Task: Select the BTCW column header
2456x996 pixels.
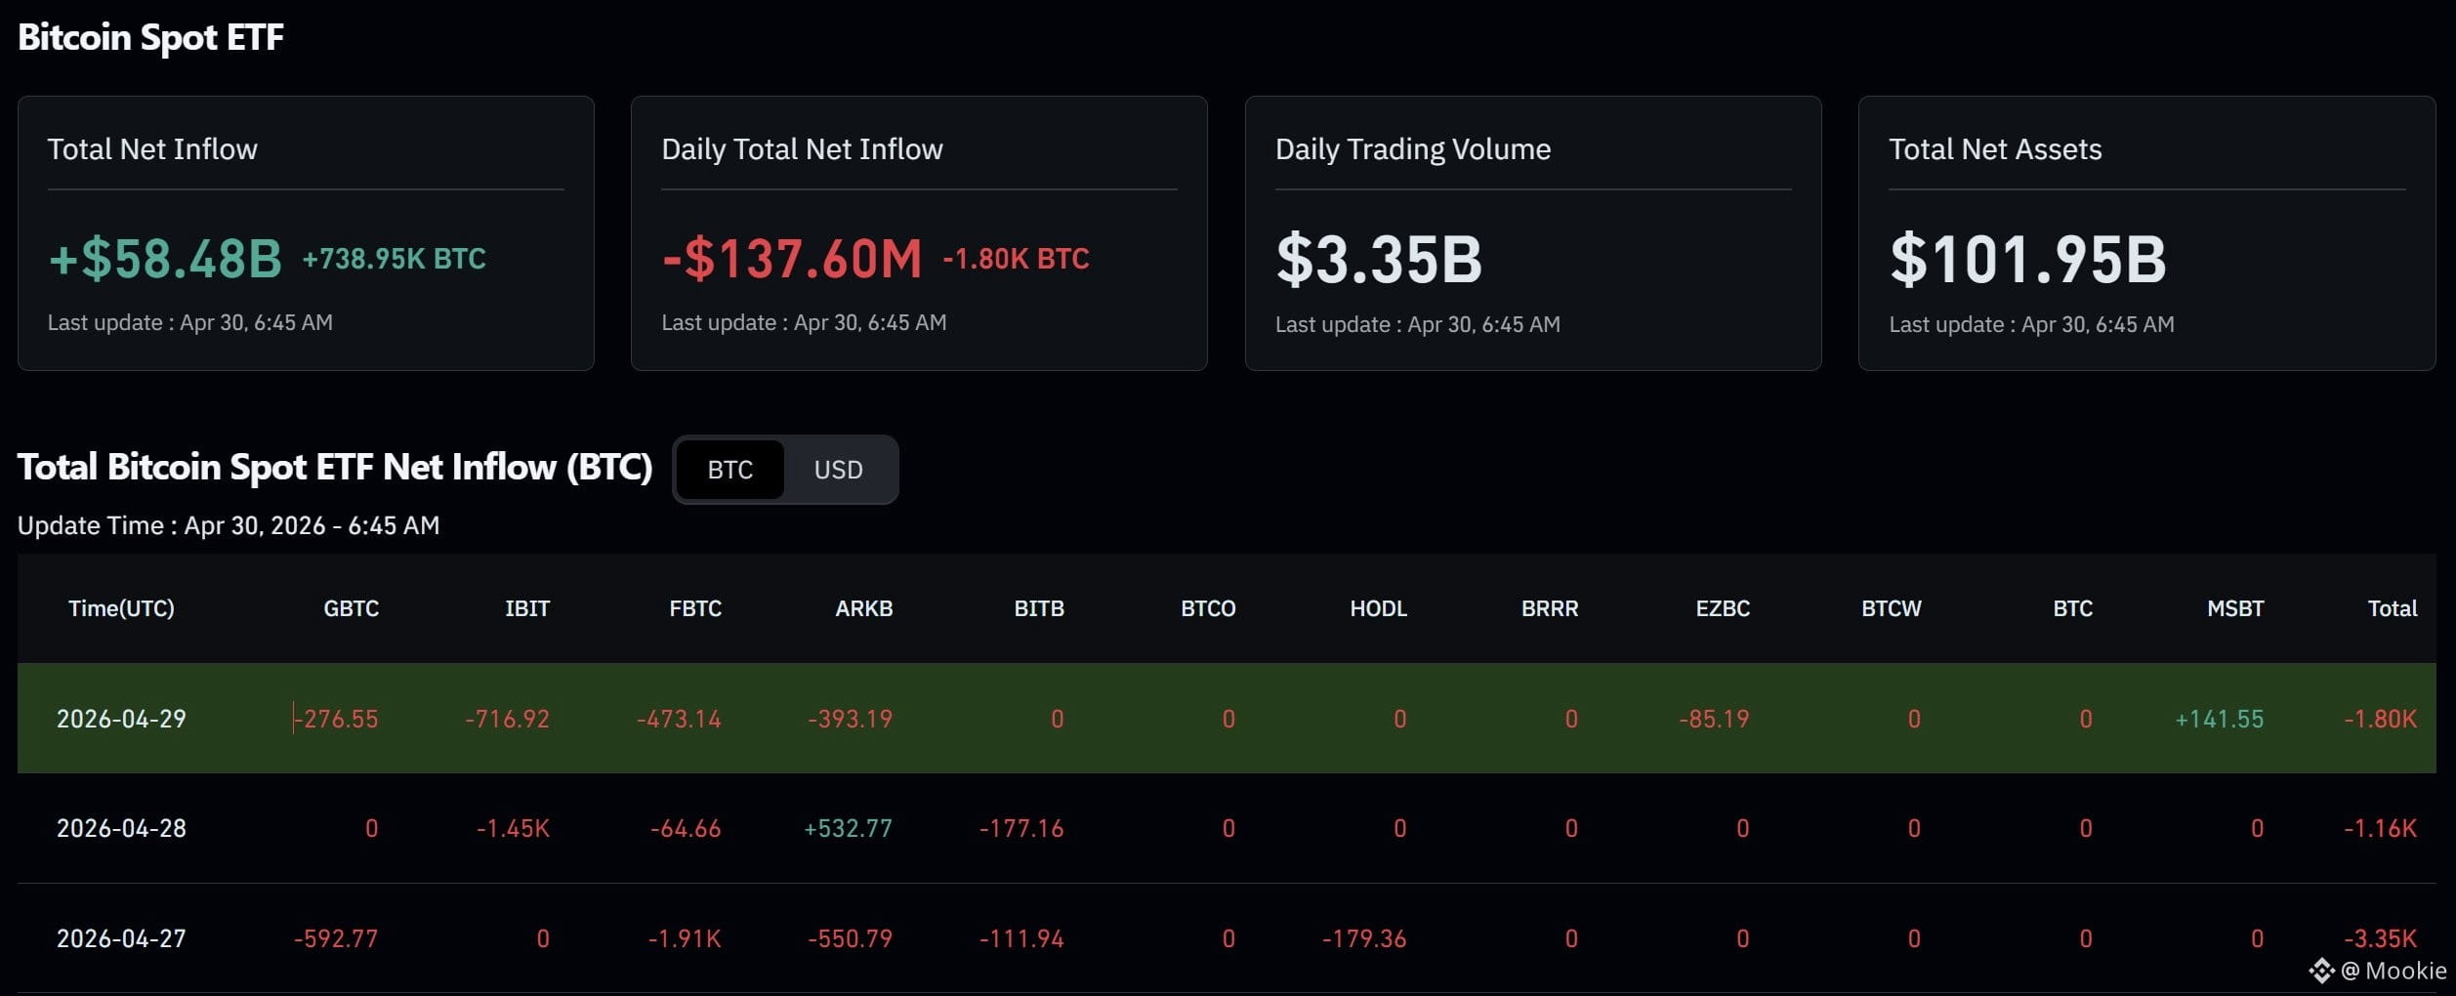Action: point(1891,608)
